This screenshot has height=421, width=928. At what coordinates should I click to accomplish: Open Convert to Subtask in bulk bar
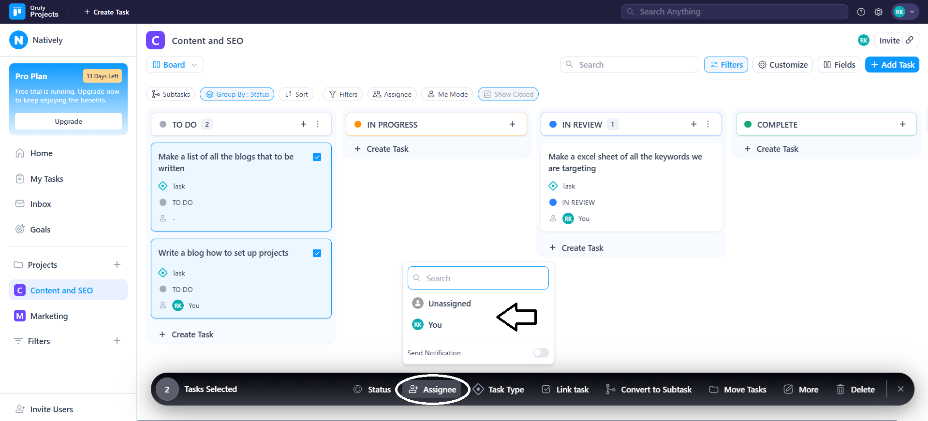(648, 390)
